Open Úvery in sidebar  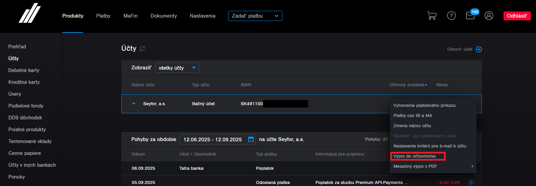(15, 94)
